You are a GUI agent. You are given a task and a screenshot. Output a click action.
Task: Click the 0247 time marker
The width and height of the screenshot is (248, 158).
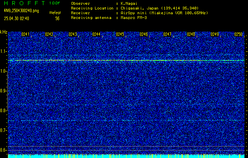167,34
